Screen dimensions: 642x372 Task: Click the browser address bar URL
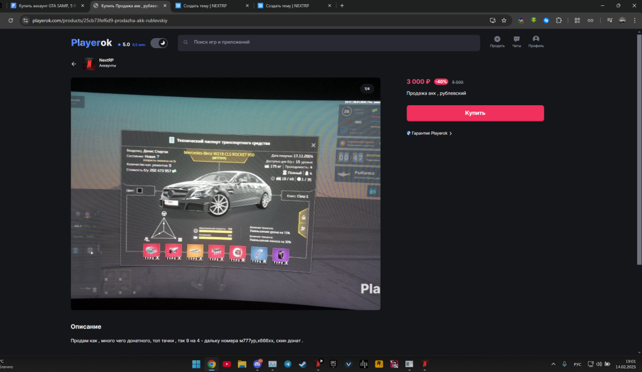(100, 20)
